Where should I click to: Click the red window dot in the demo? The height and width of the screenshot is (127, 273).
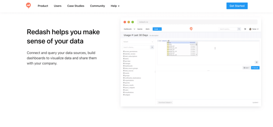click(125, 22)
